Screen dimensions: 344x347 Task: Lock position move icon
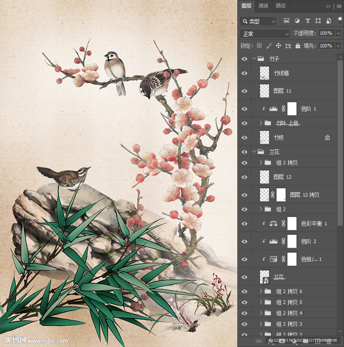pos(279,46)
